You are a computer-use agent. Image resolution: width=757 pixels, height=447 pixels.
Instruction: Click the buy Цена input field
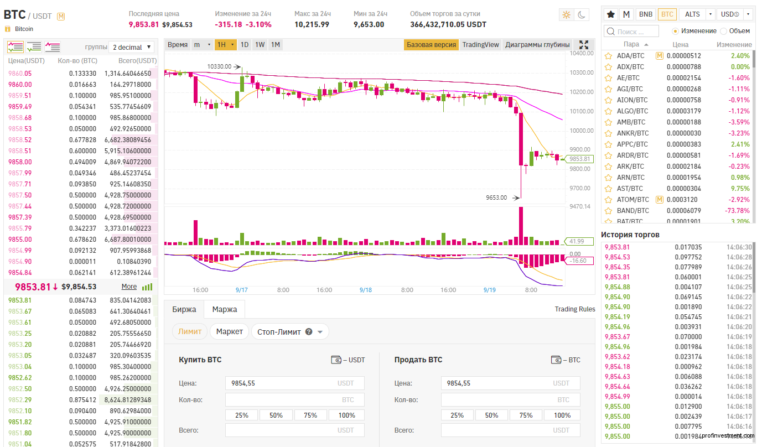click(295, 383)
